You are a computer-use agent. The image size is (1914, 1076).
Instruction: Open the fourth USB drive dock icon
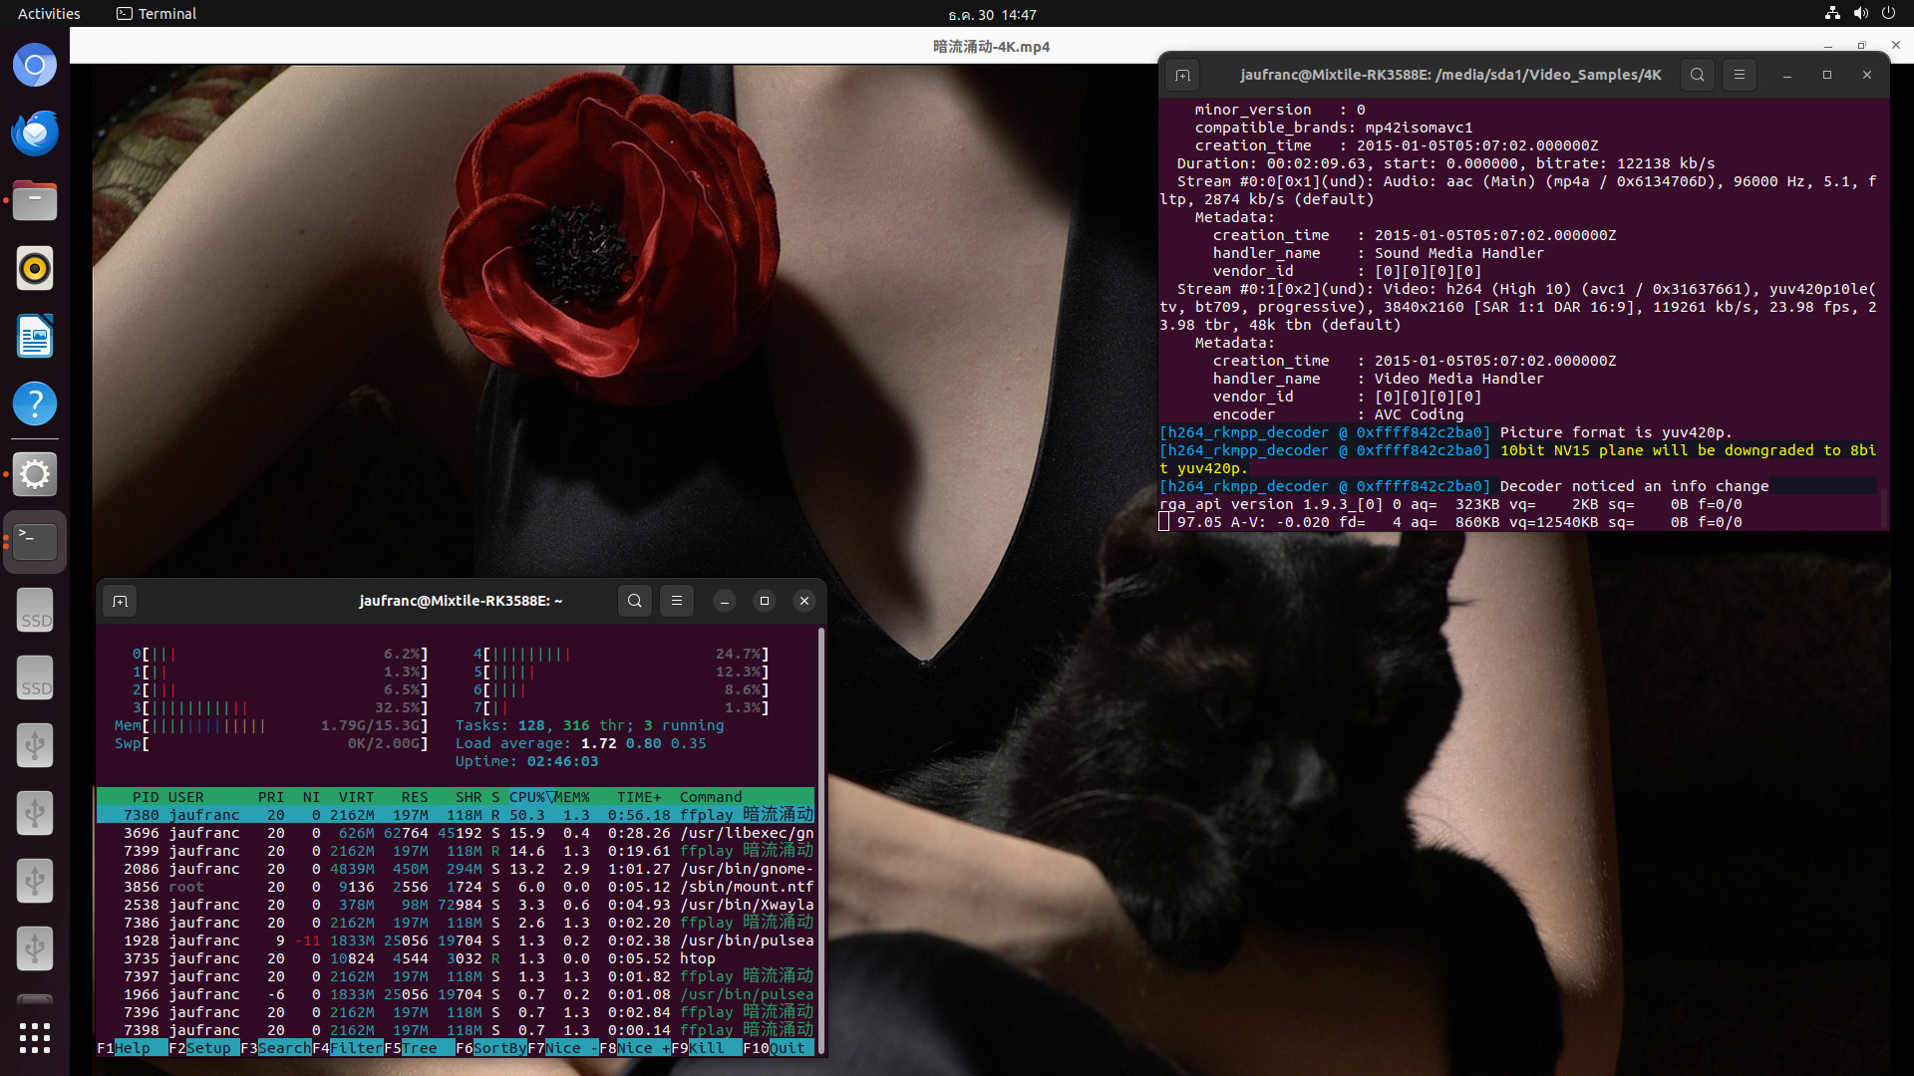35,948
